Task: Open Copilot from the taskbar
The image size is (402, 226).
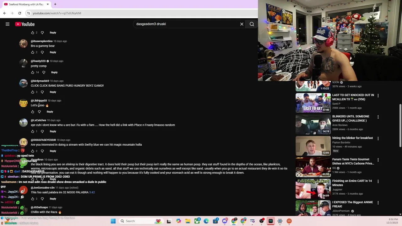Action: point(179,221)
